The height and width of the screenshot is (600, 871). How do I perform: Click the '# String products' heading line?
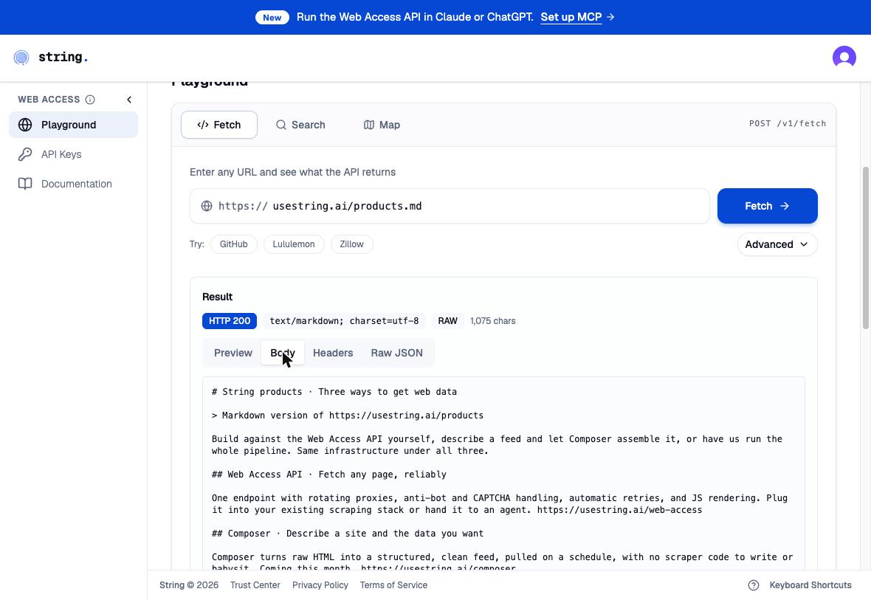pos(334,392)
